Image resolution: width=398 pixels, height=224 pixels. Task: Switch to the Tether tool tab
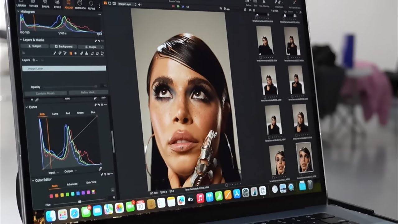pyautogui.click(x=33, y=3)
